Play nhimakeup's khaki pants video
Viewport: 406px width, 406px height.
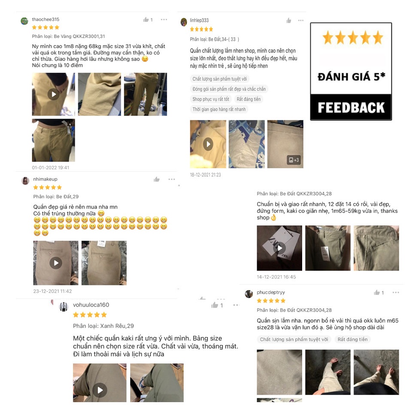click(56, 263)
